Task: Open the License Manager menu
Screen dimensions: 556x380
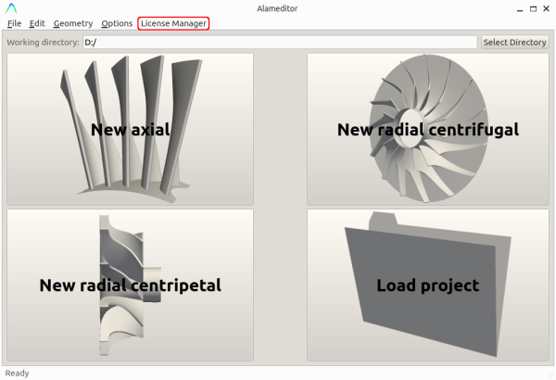Action: (173, 23)
